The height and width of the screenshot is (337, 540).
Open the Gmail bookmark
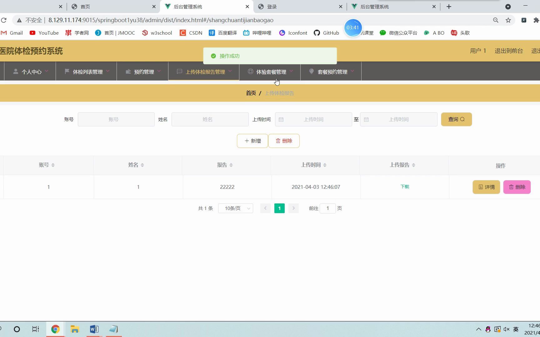[x=12, y=33]
